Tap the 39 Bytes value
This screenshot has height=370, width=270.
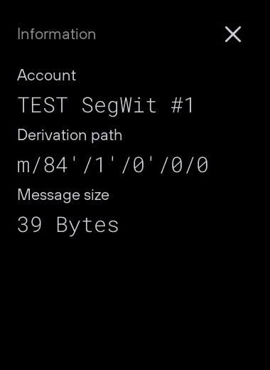68,225
